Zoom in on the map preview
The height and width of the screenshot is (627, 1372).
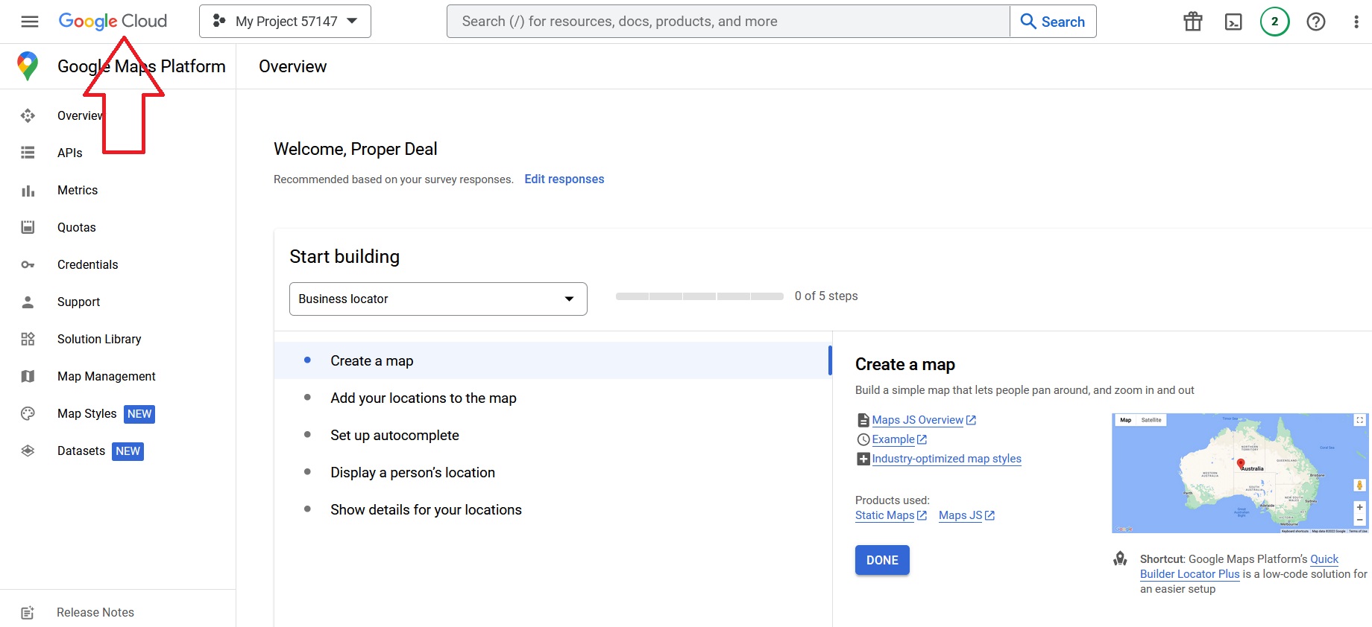click(x=1359, y=507)
